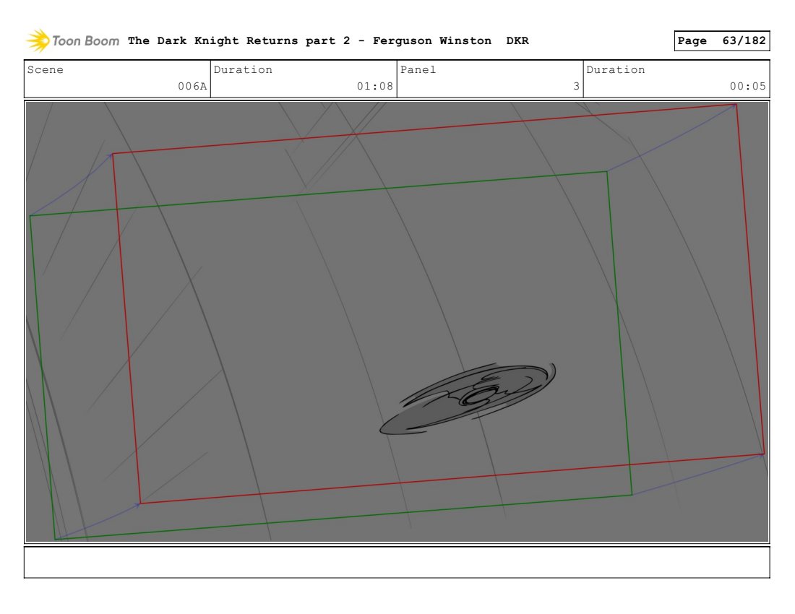Select the panel duration value 00:05
Viewport: 795px width, 614px height.
(748, 86)
